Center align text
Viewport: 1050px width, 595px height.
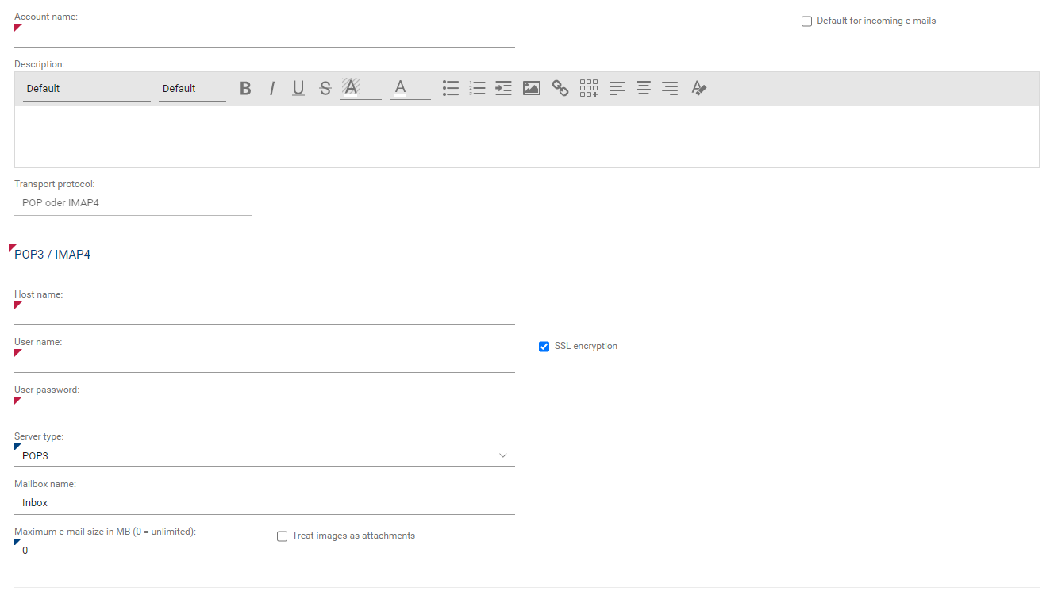click(x=644, y=88)
